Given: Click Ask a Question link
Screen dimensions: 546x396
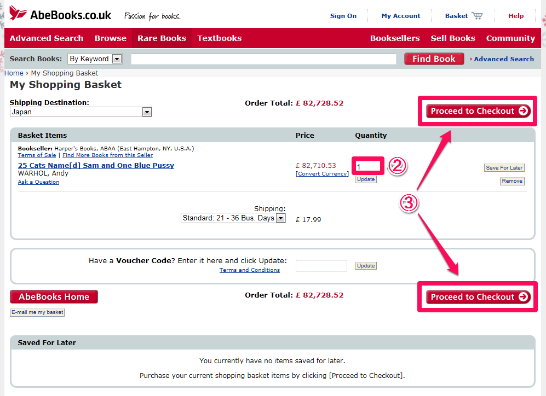Looking at the screenshot, I should (38, 182).
